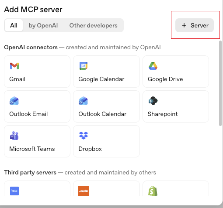Switch to the All tab

click(x=14, y=25)
